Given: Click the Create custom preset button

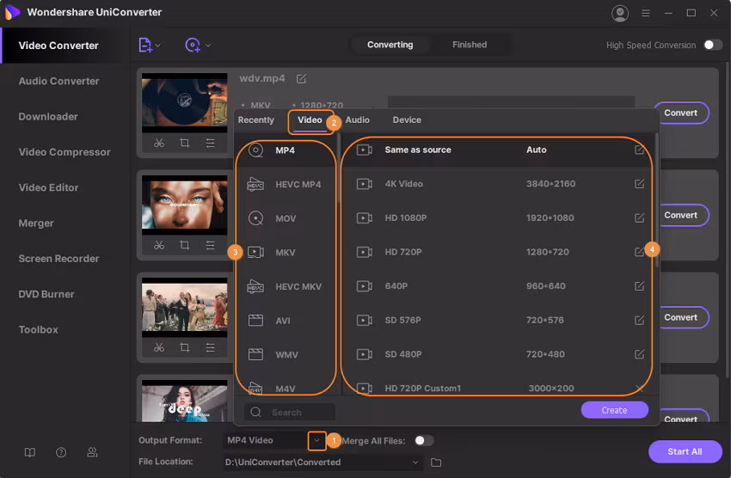Looking at the screenshot, I should (614, 410).
